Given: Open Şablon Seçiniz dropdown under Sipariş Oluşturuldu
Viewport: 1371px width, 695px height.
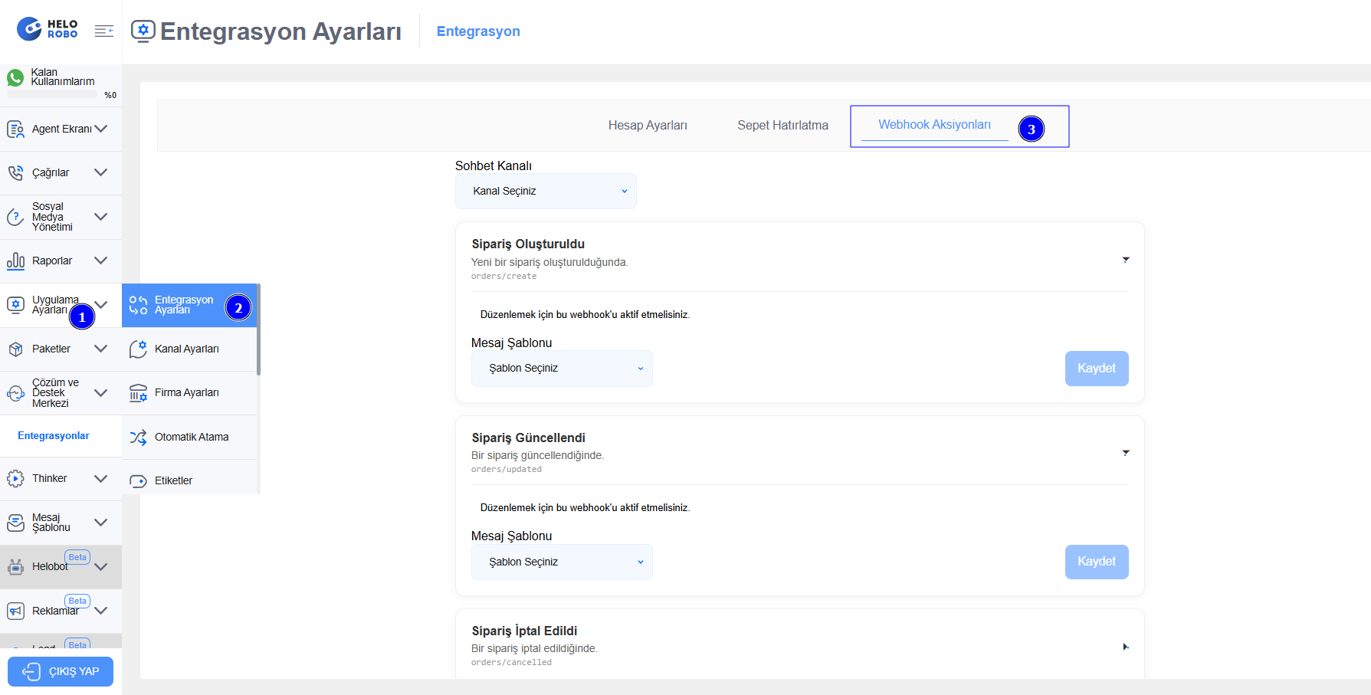Looking at the screenshot, I should coord(562,369).
